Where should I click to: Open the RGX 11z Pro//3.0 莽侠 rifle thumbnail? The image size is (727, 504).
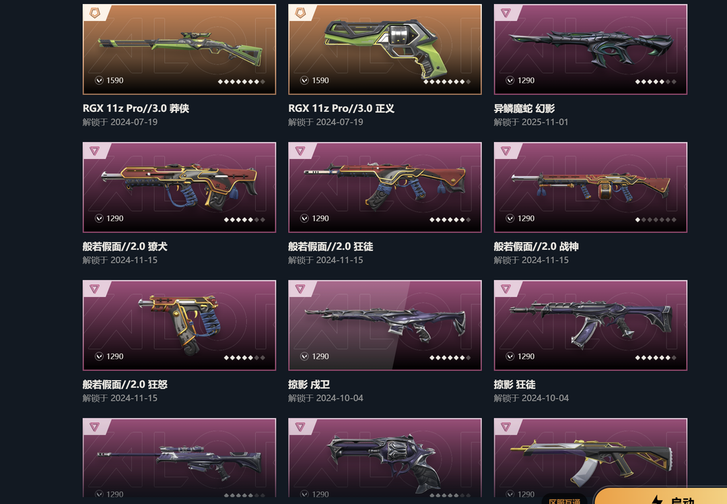point(180,49)
